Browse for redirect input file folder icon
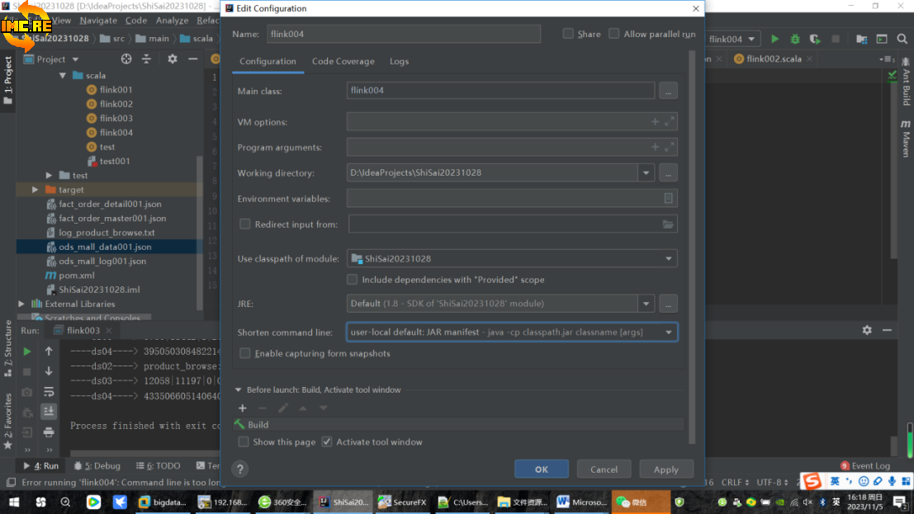This screenshot has height=514, width=914. pos(669,224)
